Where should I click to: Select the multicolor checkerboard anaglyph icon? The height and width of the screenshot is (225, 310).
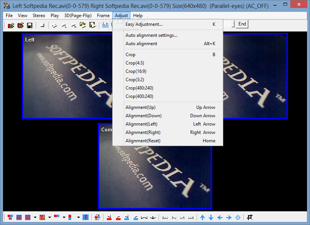click(x=42, y=217)
